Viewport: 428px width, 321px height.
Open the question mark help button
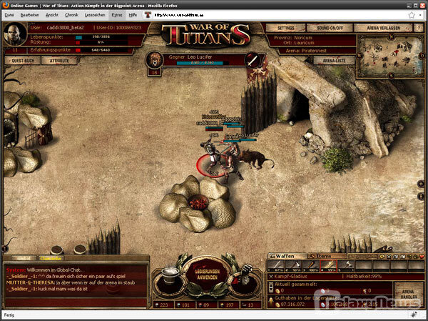[419, 28]
